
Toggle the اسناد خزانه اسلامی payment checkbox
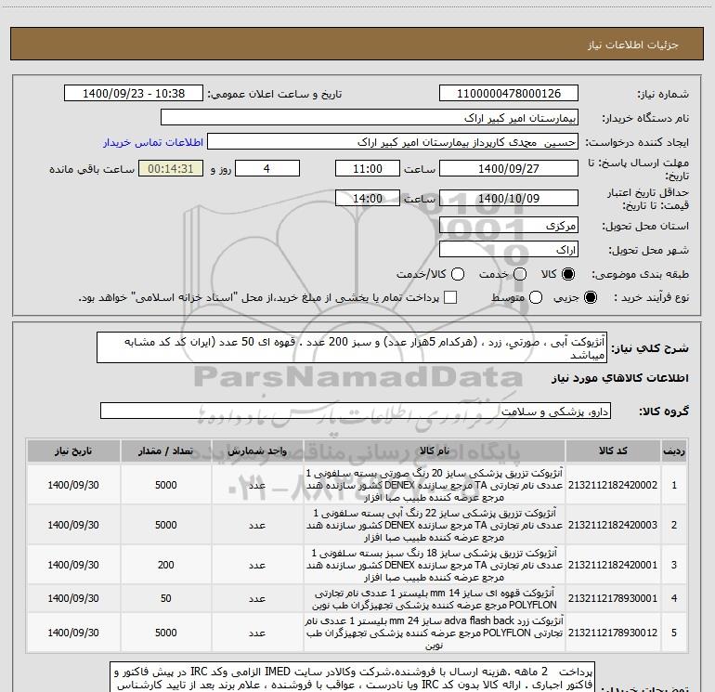pos(450,297)
